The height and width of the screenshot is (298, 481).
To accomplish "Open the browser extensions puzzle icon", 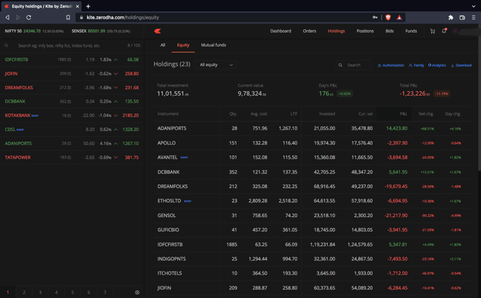I will pyautogui.click(x=451, y=17).
